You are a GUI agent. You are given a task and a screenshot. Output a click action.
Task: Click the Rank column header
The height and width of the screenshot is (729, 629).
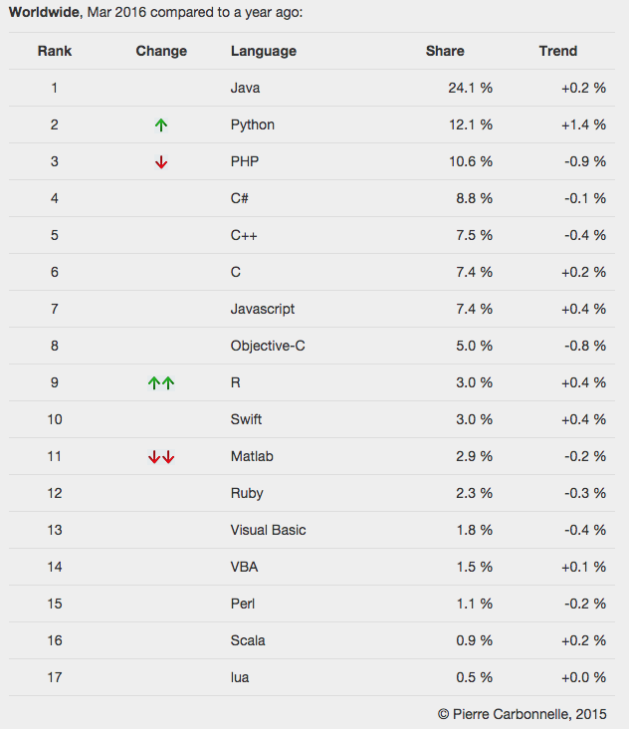tap(55, 51)
